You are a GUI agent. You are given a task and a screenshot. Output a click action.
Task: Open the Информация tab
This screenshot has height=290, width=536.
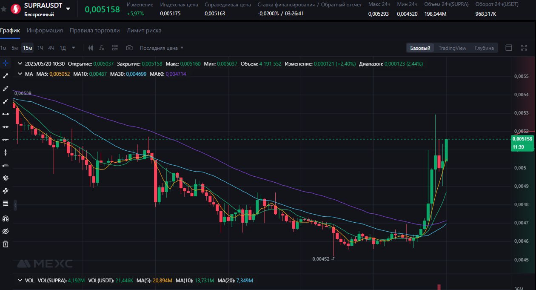point(45,30)
